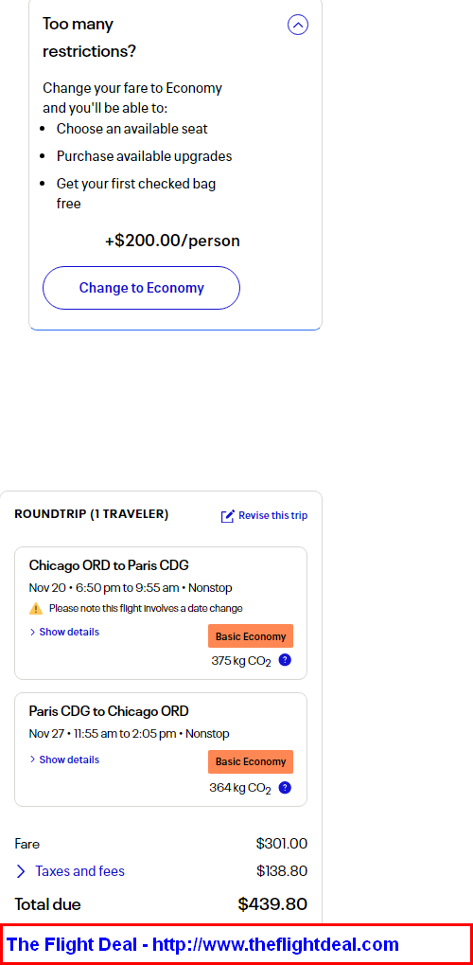This screenshot has width=473, height=965.
Task: Click the Basic Economy badge on Chicago to Paris flight
Action: [x=251, y=636]
